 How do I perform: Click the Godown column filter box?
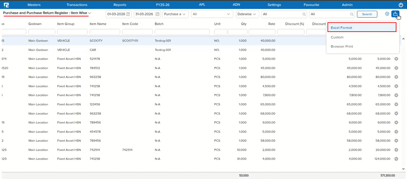[42, 32]
